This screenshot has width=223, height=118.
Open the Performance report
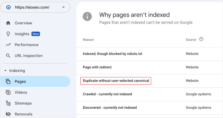pos(27,45)
